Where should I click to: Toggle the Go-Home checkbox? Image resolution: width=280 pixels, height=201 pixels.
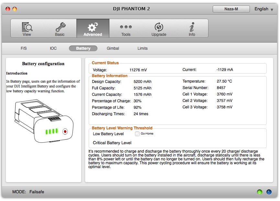click(x=137, y=134)
